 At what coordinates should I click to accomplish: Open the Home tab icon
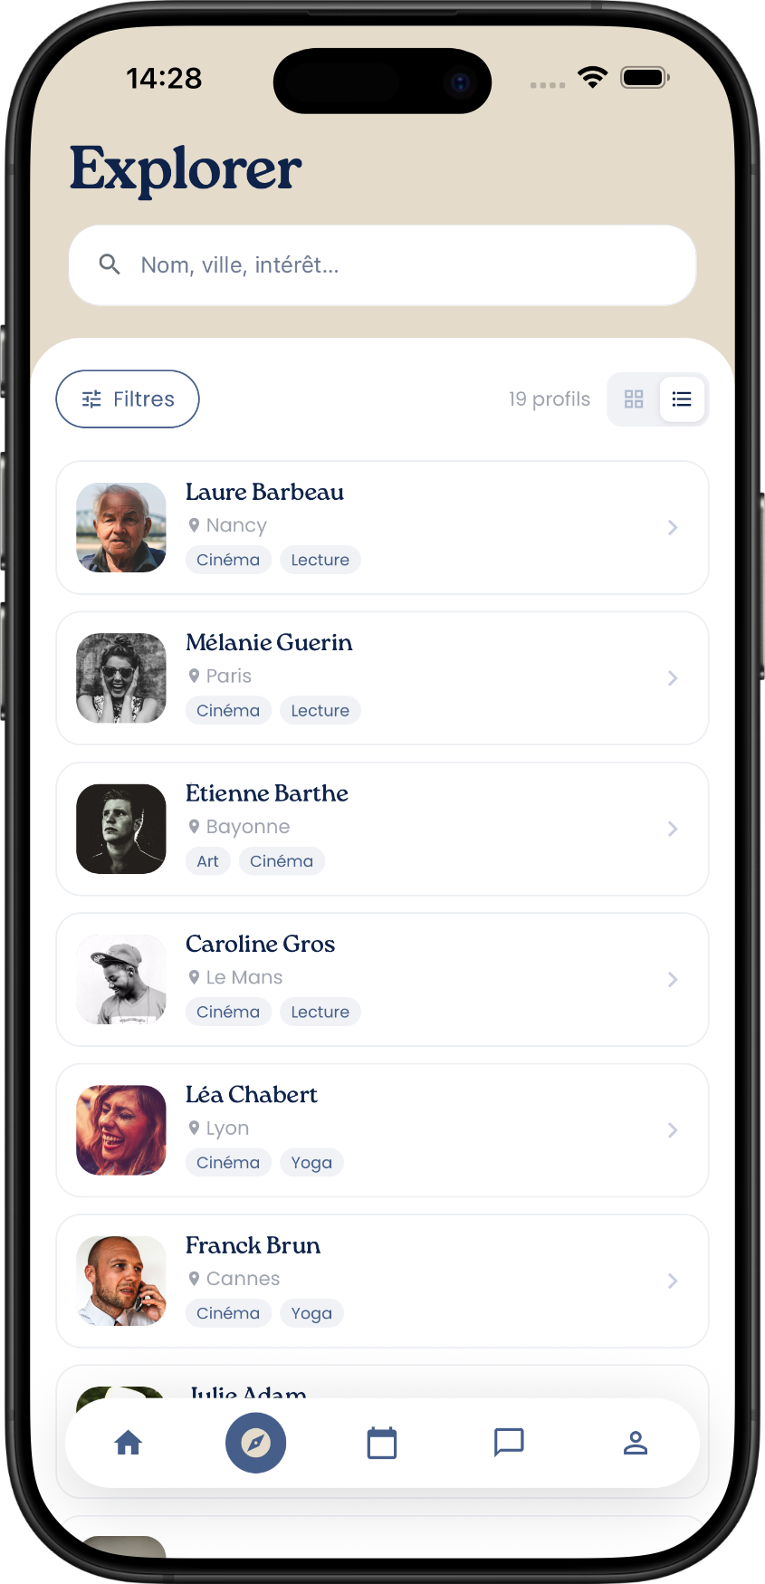129,1443
